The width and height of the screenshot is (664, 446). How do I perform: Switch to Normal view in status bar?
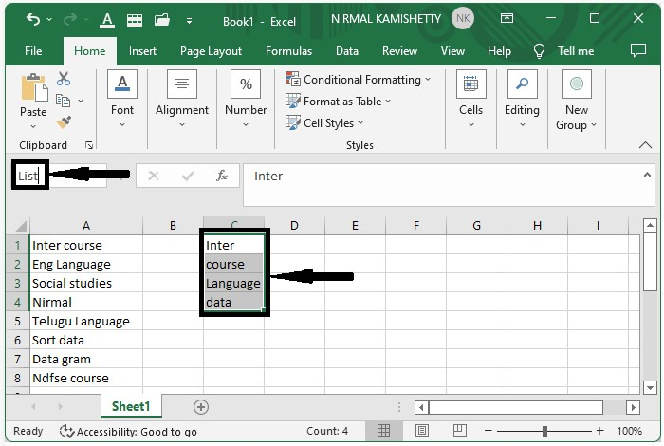(384, 431)
